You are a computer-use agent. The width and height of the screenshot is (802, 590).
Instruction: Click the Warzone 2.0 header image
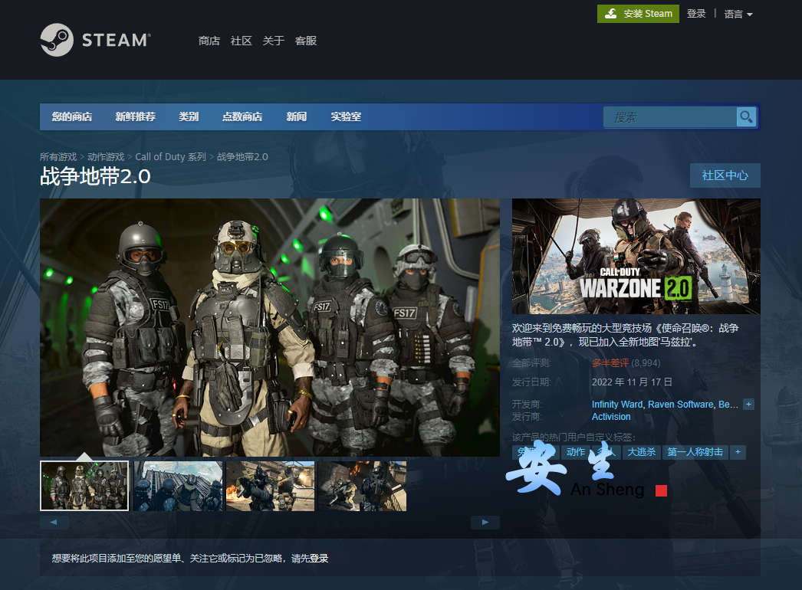point(636,256)
